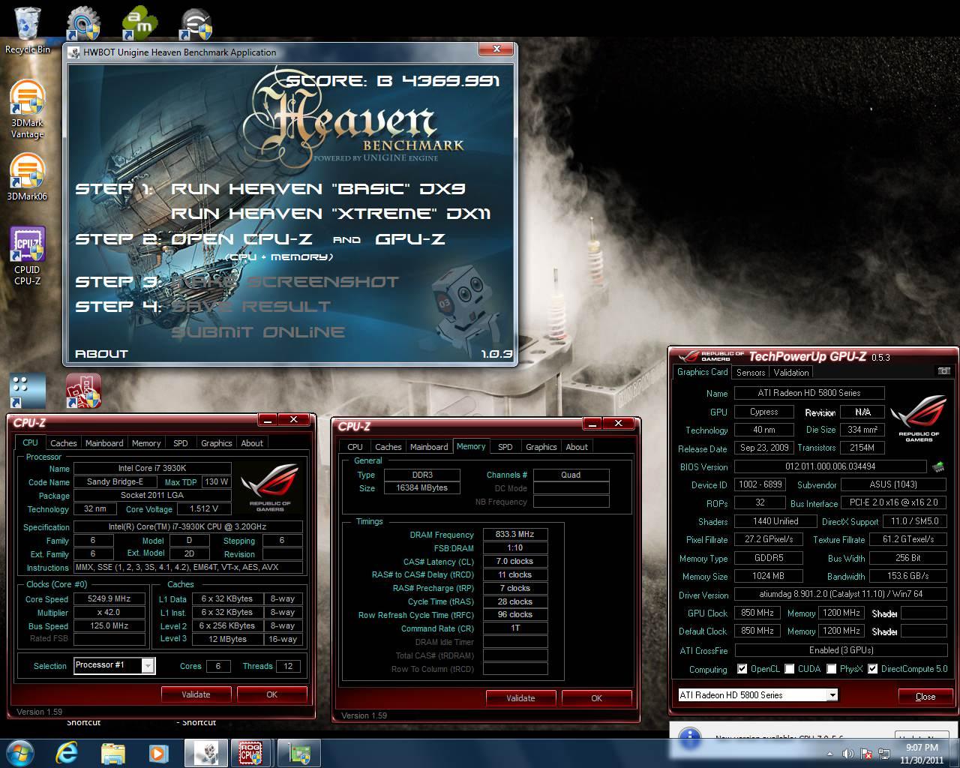
Task: Uncheck the OpenCL checkbox
Action: [742, 669]
